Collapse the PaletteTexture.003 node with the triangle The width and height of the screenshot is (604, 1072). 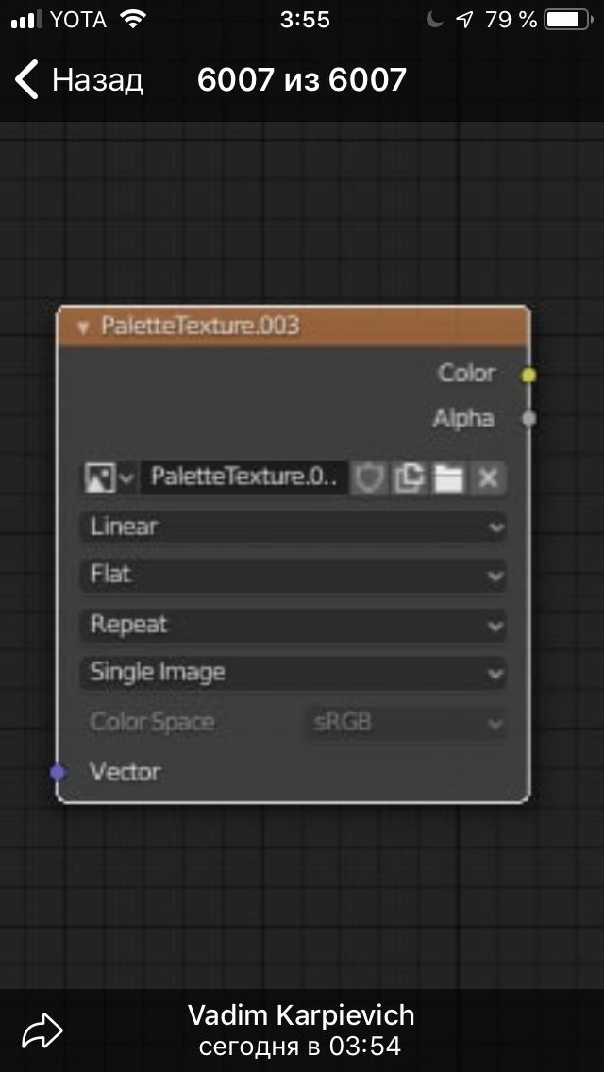coord(84,327)
